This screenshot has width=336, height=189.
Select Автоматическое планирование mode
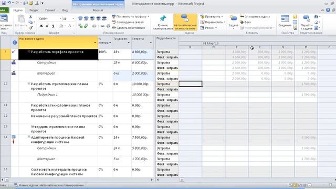(x=185, y=22)
